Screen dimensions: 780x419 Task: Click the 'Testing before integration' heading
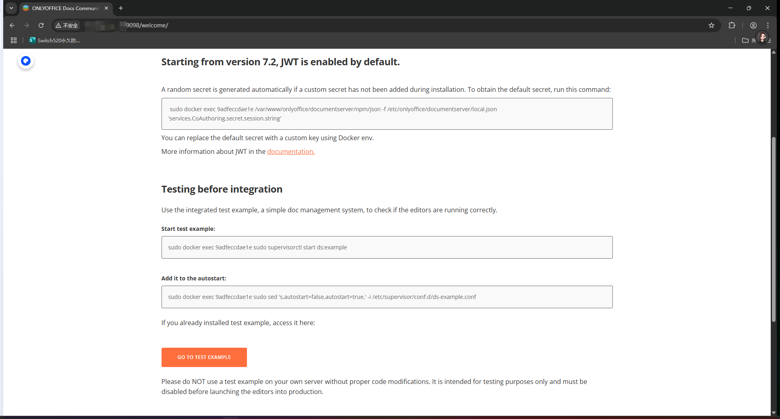[222, 189]
